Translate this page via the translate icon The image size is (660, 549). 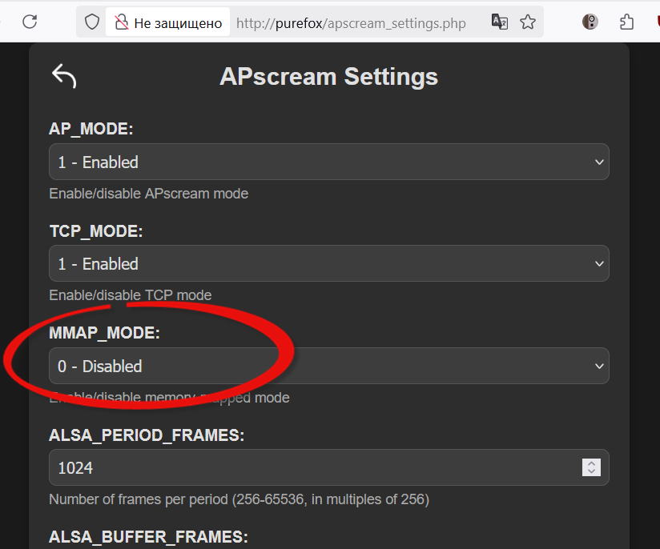(x=500, y=22)
